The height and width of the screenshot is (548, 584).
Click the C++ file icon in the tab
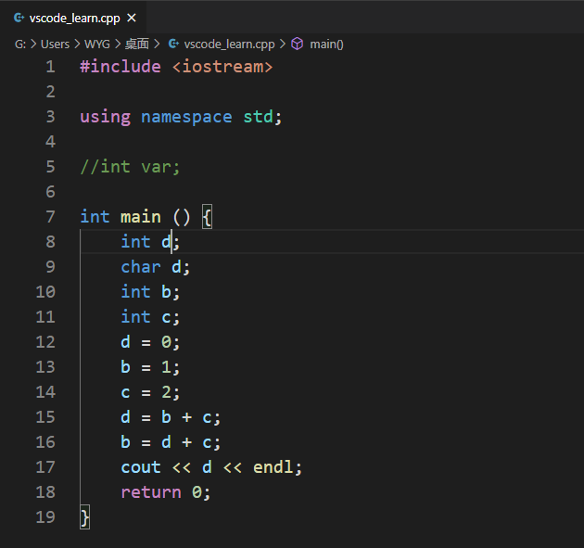(19, 18)
